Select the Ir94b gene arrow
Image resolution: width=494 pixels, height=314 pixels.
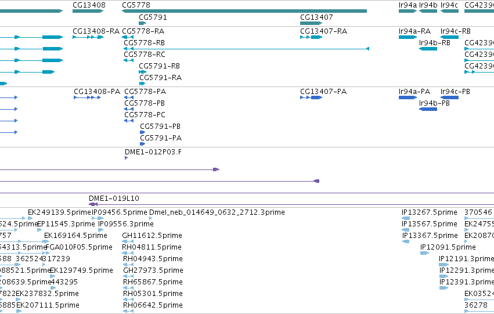[428, 11]
